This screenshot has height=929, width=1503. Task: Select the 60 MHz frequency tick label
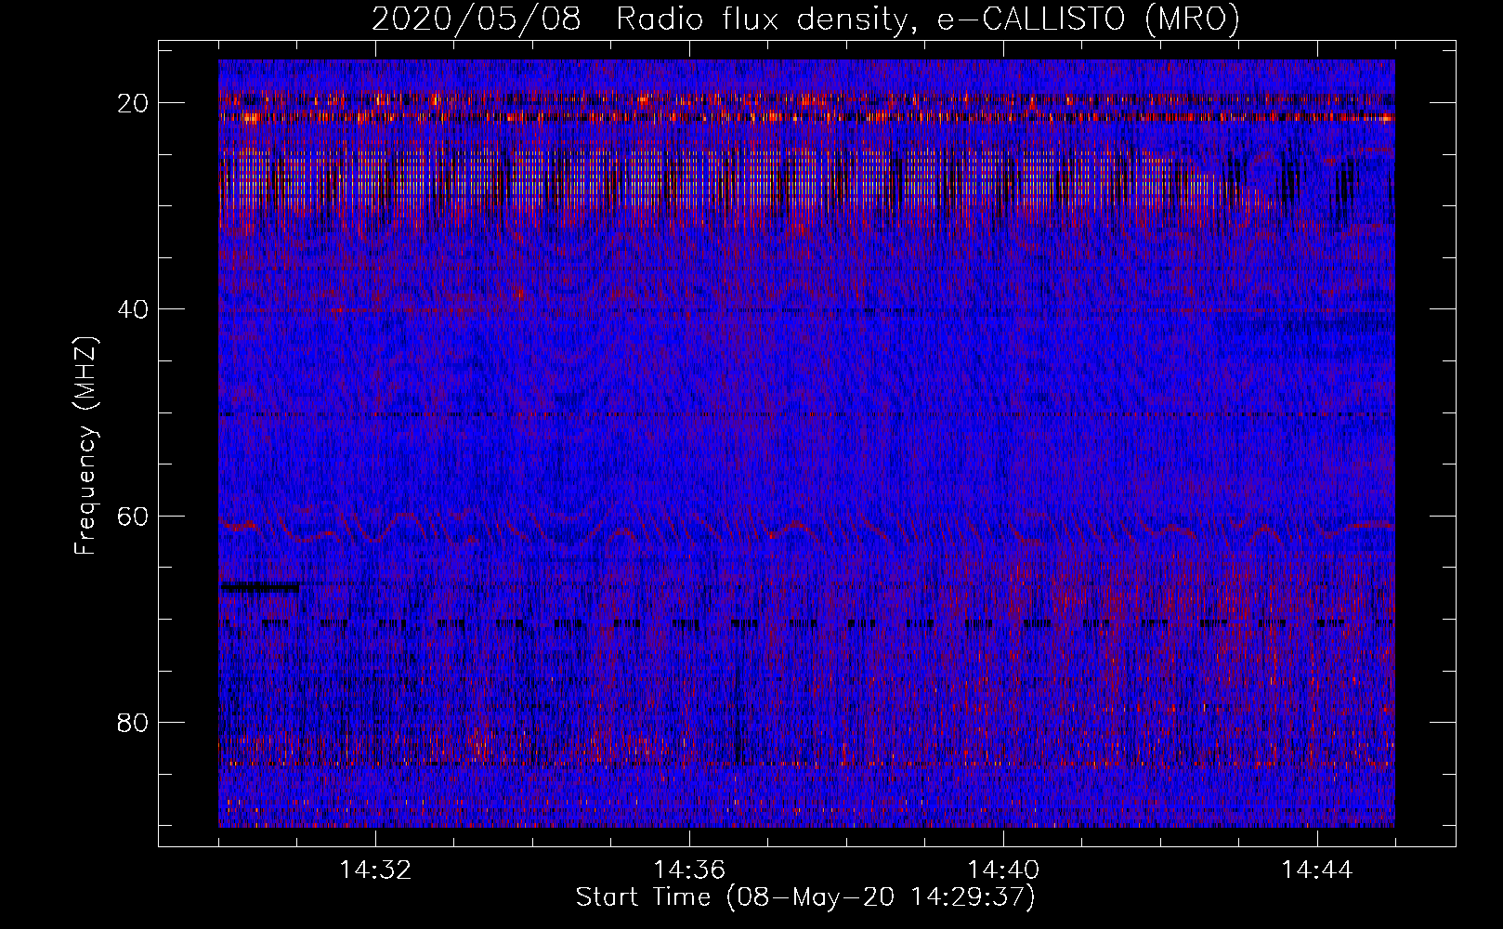click(134, 516)
